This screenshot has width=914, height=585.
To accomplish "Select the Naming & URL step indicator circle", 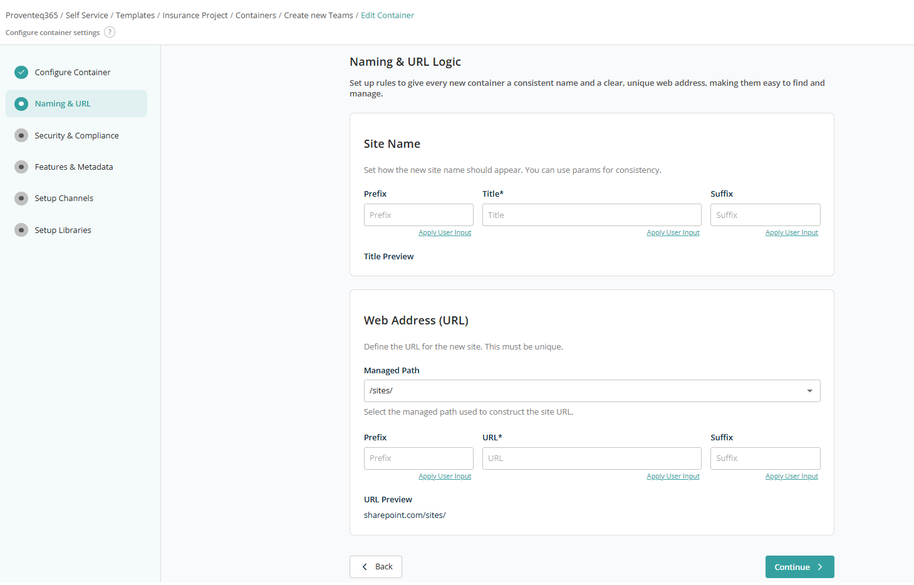I will point(21,104).
